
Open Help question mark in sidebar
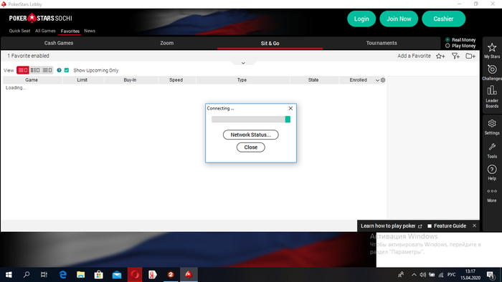[492, 172]
